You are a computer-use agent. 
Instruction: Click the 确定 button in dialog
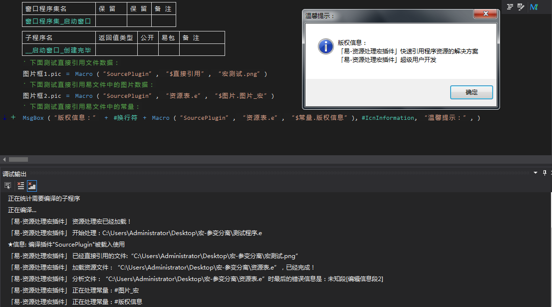[x=471, y=92]
